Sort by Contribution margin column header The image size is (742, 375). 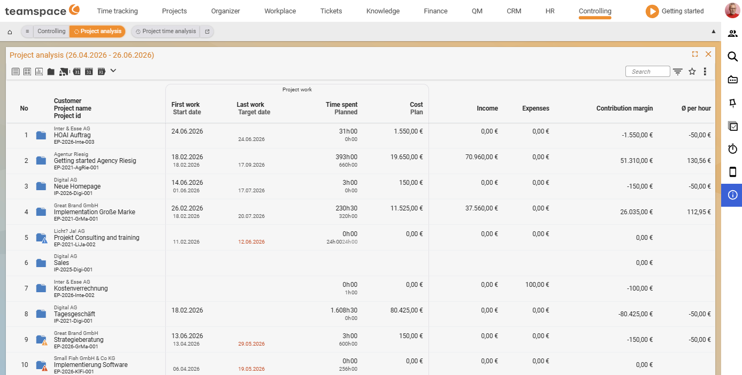coord(624,108)
